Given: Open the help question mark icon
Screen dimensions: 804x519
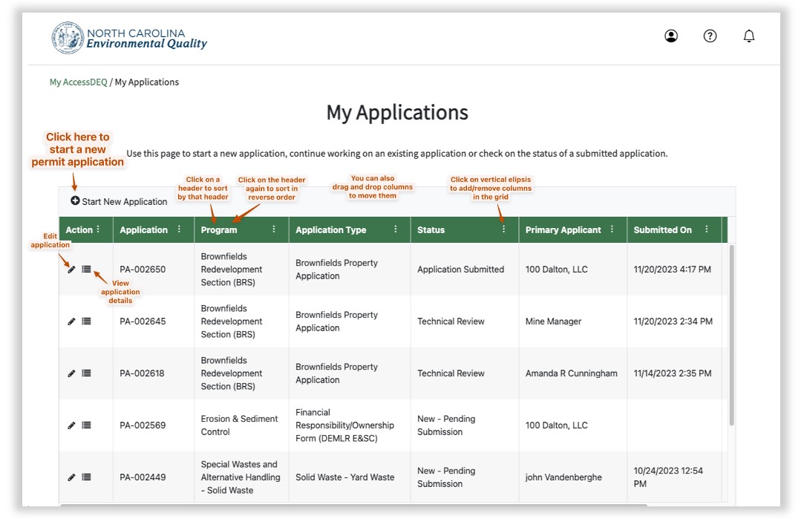Looking at the screenshot, I should pos(710,36).
